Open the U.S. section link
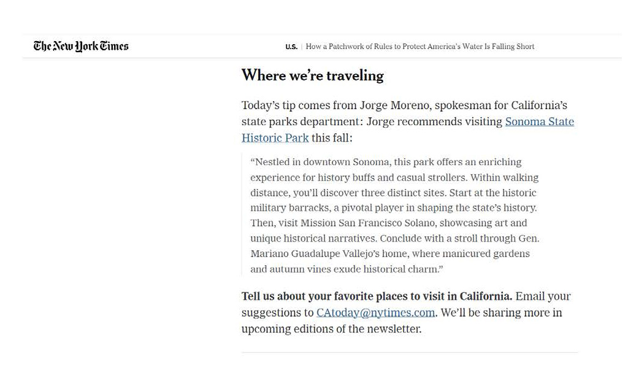 coord(291,47)
